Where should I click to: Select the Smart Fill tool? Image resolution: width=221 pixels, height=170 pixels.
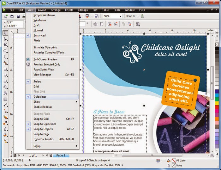(5, 63)
